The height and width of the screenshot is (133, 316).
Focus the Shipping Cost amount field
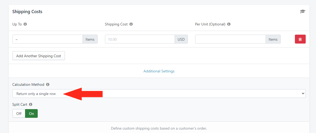[x=140, y=39]
